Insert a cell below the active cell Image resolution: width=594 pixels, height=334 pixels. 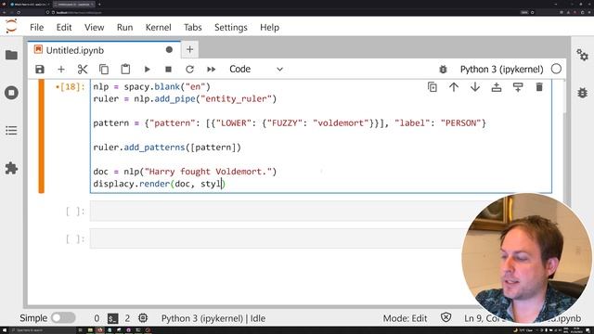coord(518,87)
